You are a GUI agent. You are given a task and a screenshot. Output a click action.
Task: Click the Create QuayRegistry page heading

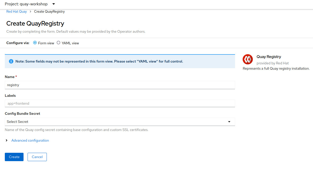coord(35,24)
